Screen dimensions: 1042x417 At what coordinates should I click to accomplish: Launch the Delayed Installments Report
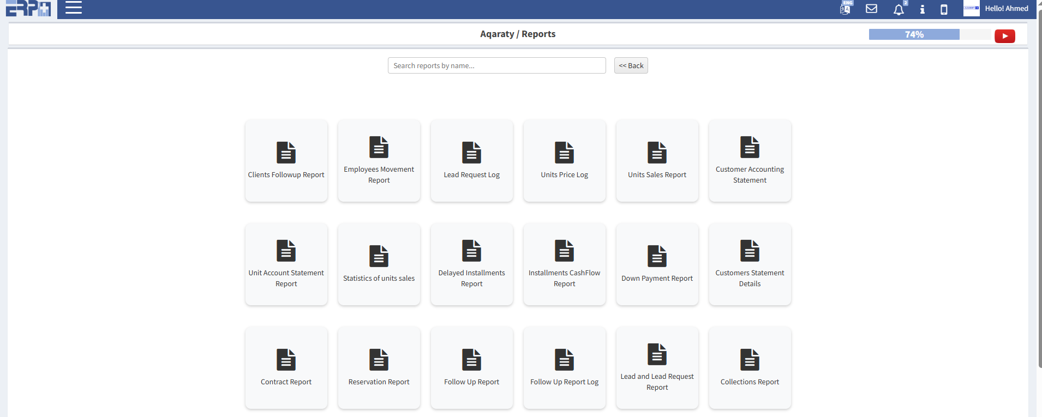(471, 264)
